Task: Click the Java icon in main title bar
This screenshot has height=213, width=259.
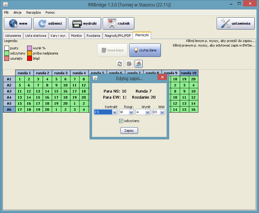Action: [5, 5]
